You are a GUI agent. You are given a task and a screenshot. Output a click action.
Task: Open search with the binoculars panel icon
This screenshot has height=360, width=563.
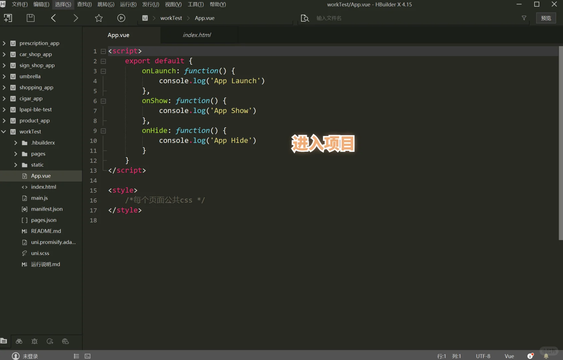19,341
